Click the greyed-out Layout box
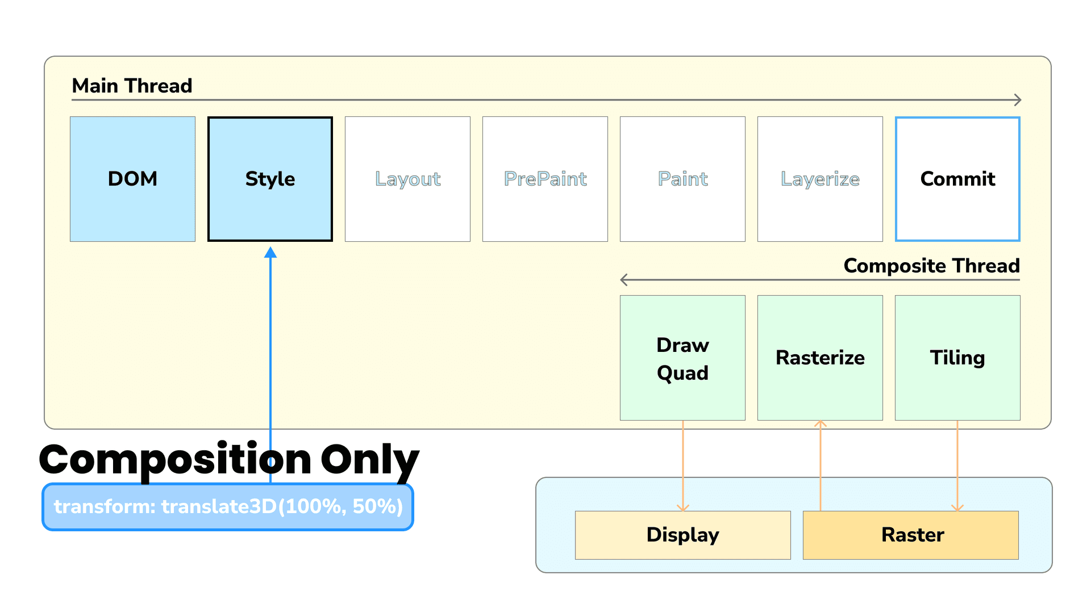The image size is (1091, 613). [x=407, y=179]
